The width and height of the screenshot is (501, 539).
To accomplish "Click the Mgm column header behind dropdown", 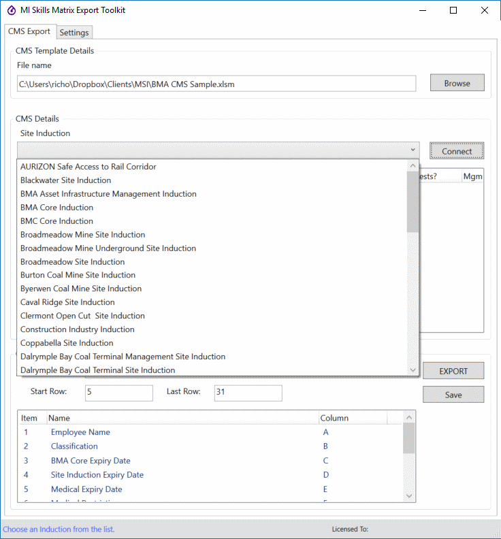I will pyautogui.click(x=472, y=176).
